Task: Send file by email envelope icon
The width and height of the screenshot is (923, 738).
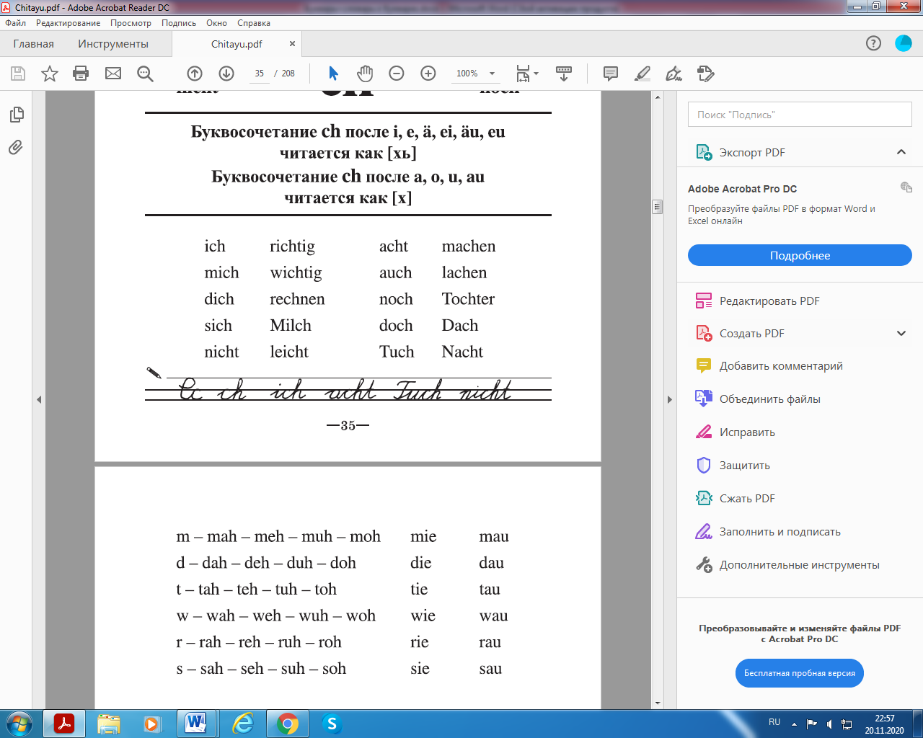Action: click(x=113, y=74)
